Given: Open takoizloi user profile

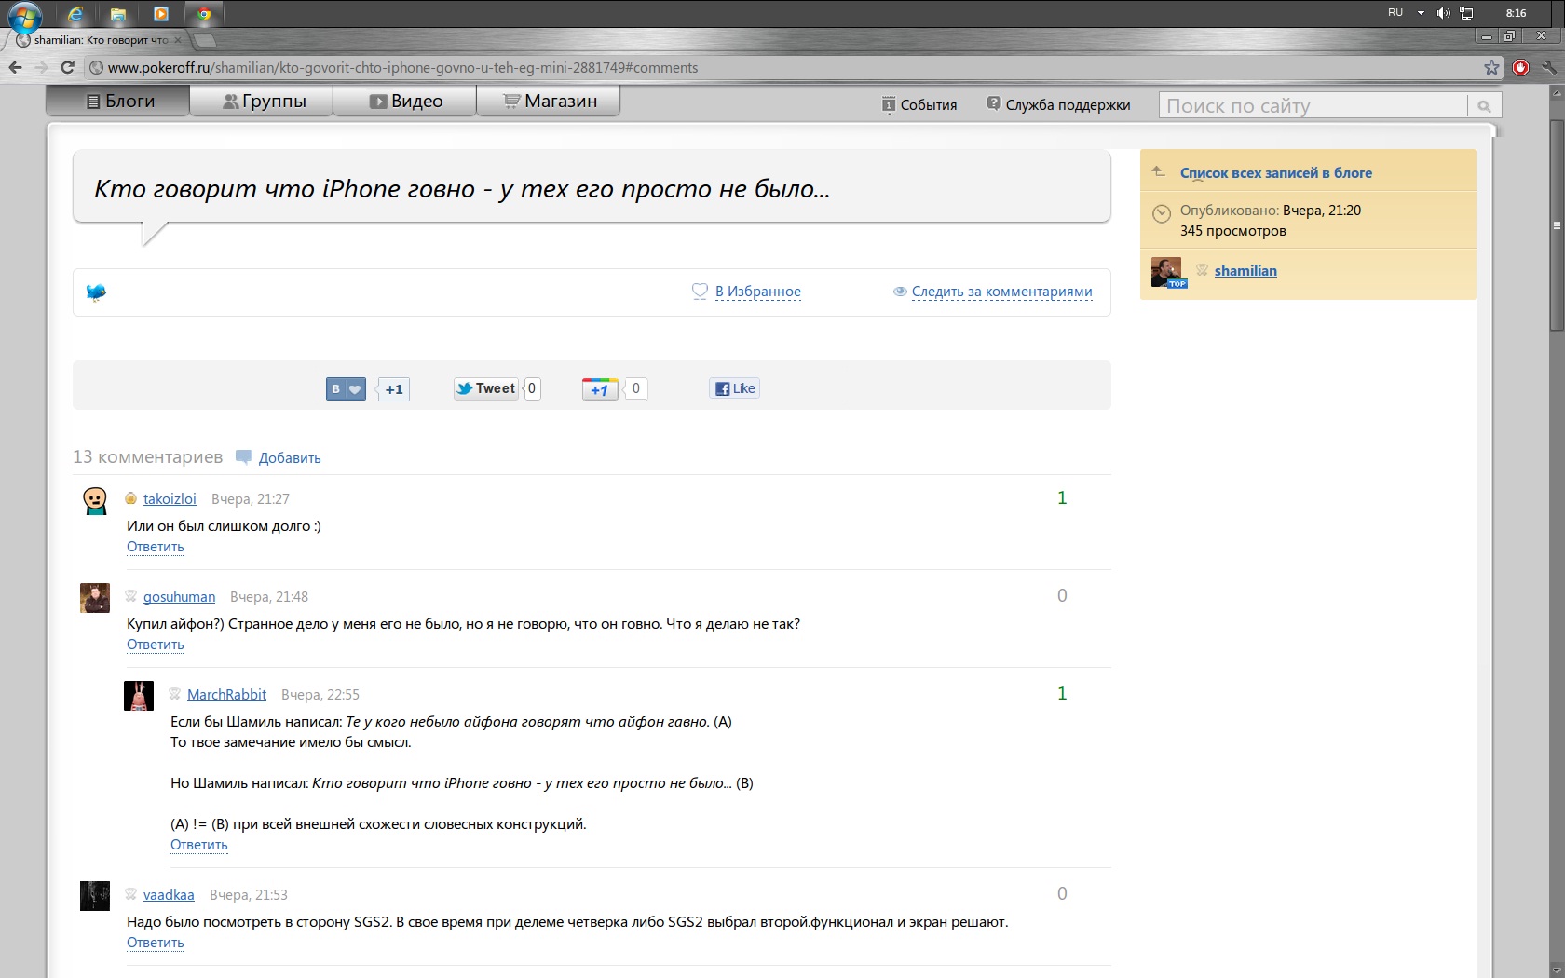Looking at the screenshot, I should [x=170, y=499].
